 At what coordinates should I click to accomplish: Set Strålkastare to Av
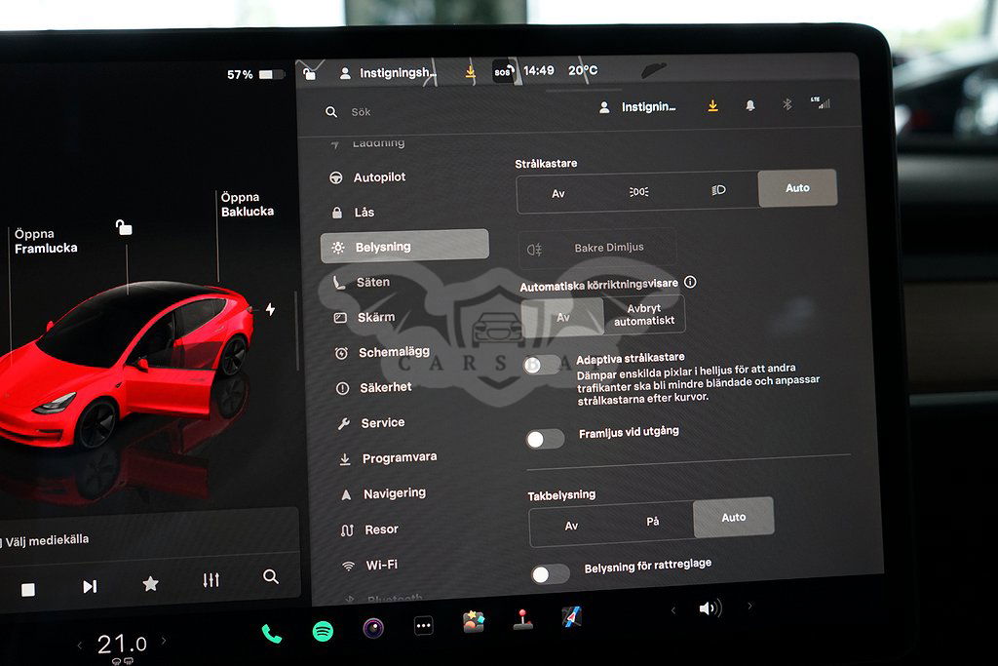558,193
